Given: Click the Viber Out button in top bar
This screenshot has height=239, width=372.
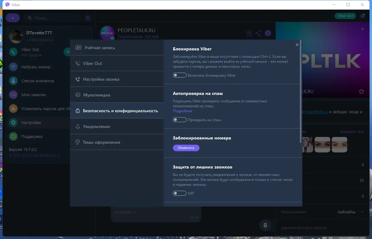Looking at the screenshot, I should (345, 16).
